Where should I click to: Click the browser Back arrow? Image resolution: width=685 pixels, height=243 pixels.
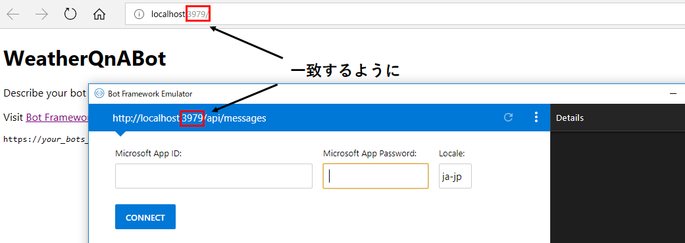click(13, 14)
